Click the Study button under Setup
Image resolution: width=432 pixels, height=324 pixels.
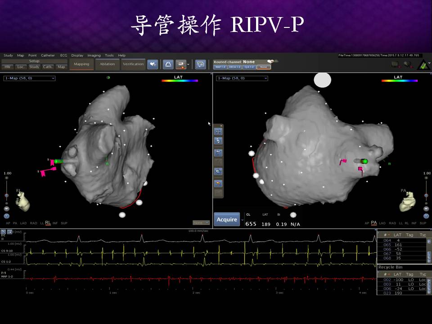pos(34,67)
